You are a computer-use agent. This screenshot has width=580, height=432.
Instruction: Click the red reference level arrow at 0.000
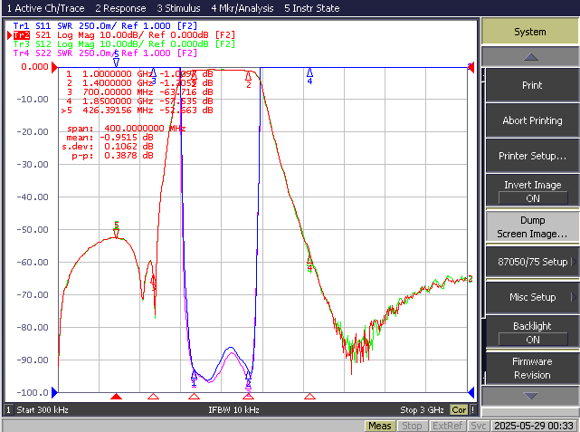pos(54,67)
